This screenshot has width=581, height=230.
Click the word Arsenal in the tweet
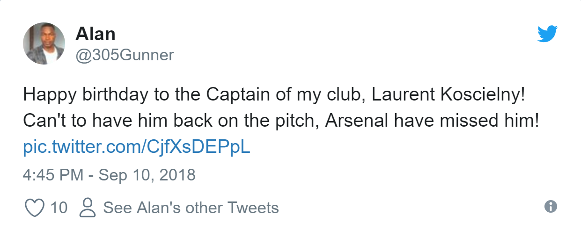click(357, 122)
